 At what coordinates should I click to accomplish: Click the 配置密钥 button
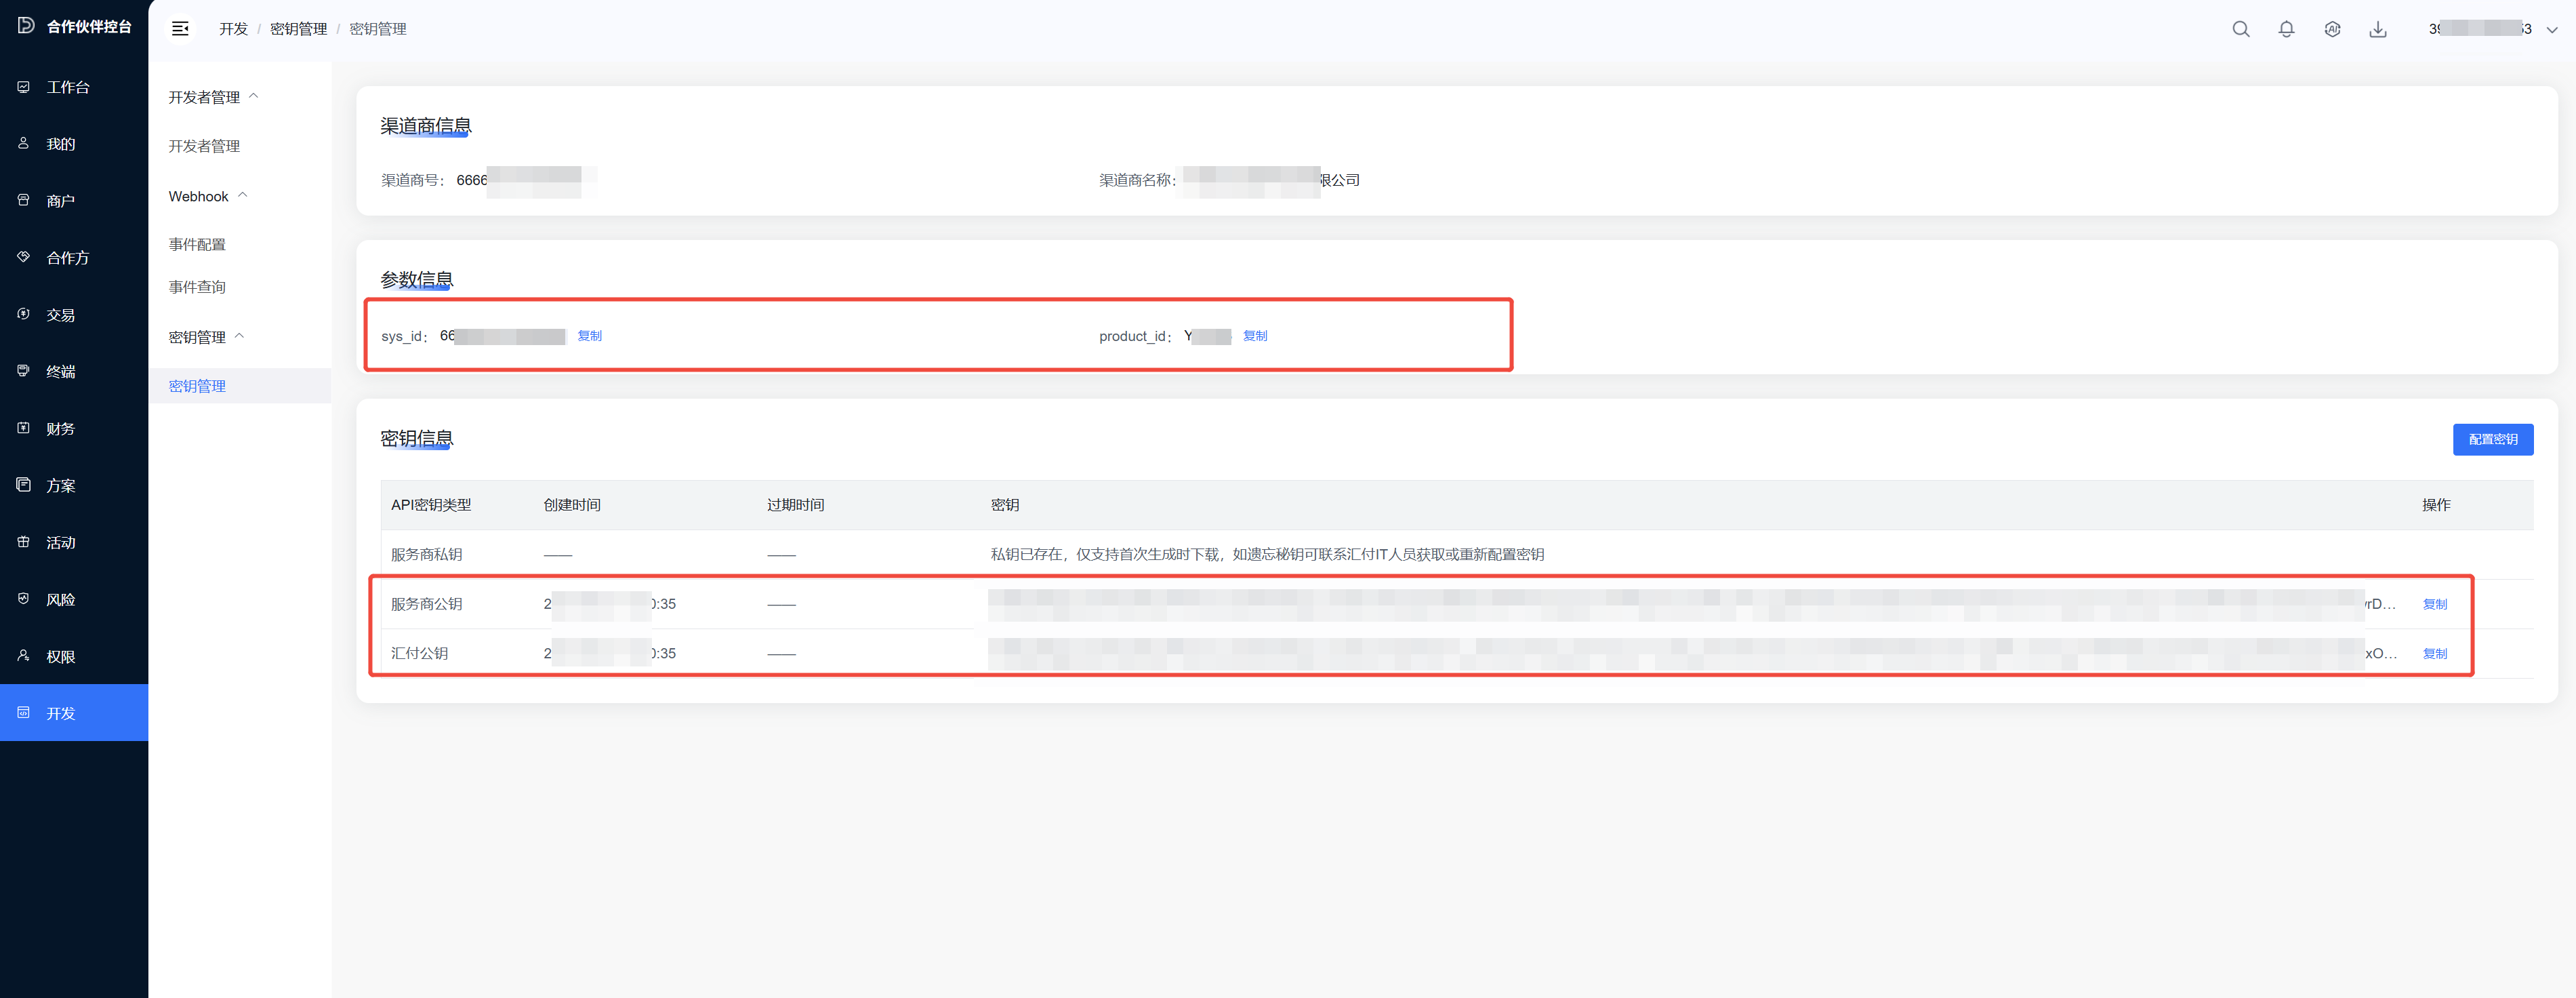click(2492, 439)
